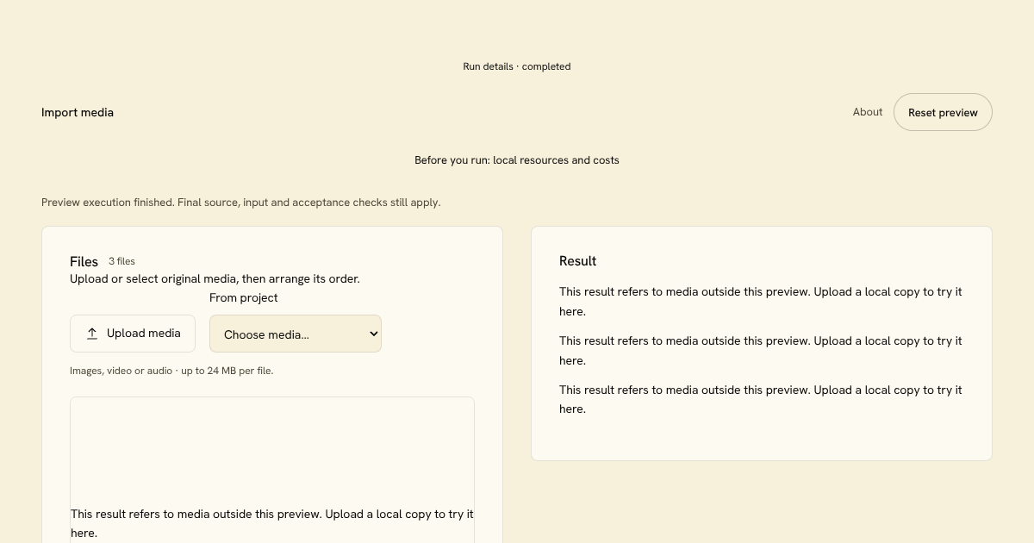Click Upload or select original media instruction
The height and width of the screenshot is (543, 1034).
[215, 279]
